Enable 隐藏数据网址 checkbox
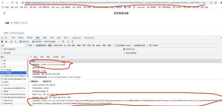222x106 pixels. (x=34, y=46)
